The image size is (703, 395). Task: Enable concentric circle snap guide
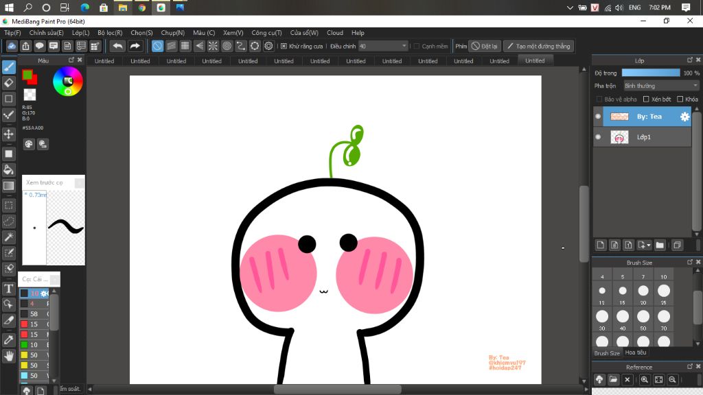click(x=227, y=46)
